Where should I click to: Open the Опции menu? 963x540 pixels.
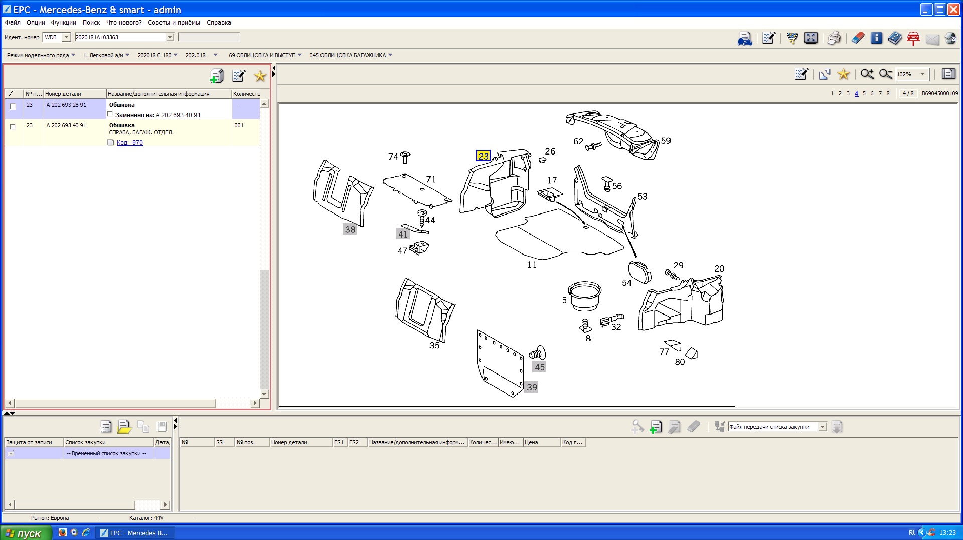point(36,23)
